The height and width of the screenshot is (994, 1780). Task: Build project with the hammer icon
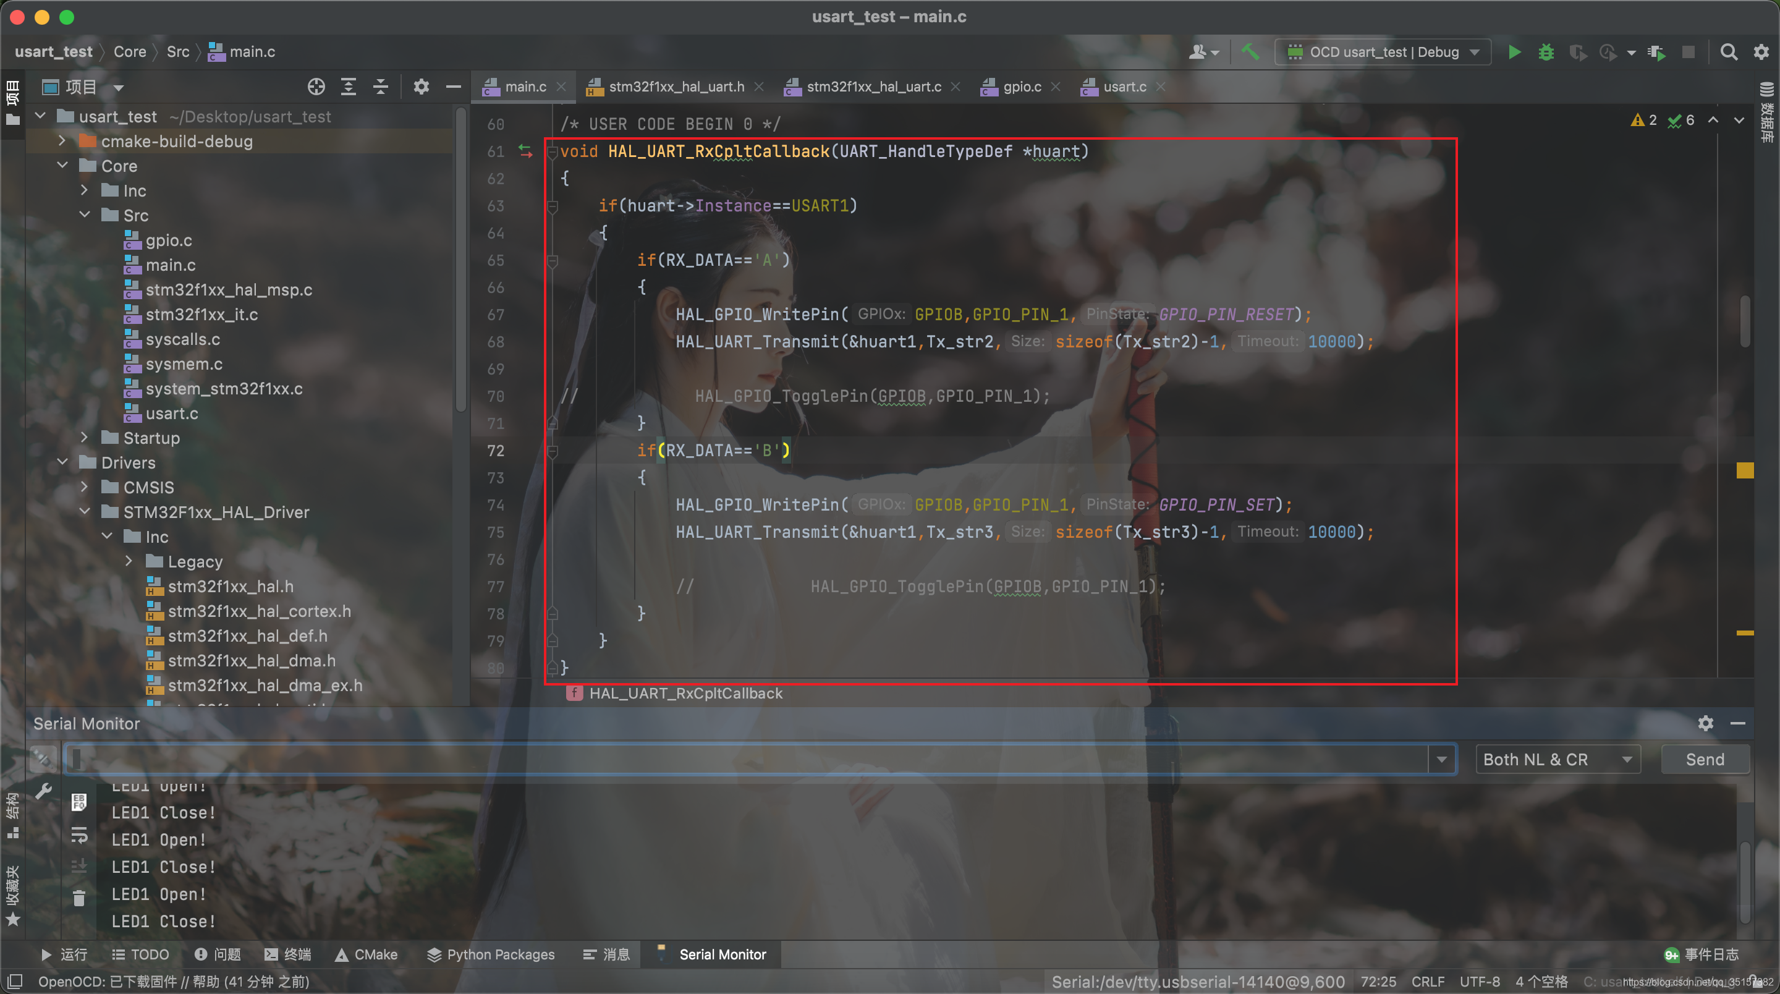1249,52
